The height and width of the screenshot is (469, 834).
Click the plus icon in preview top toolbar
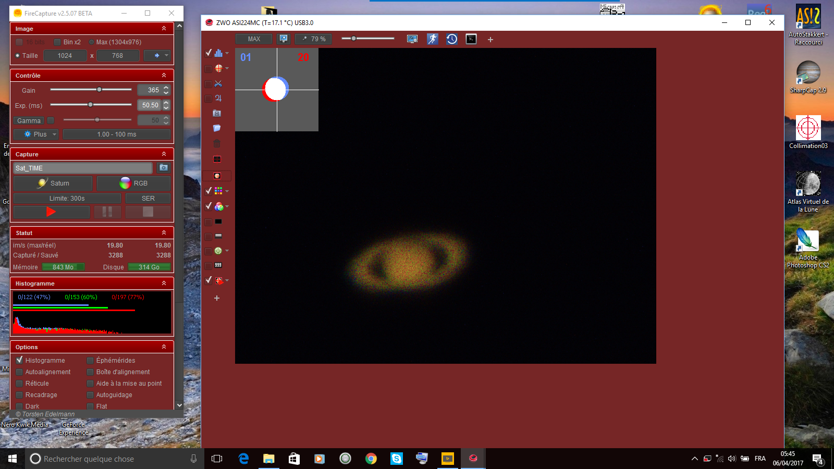pos(490,40)
